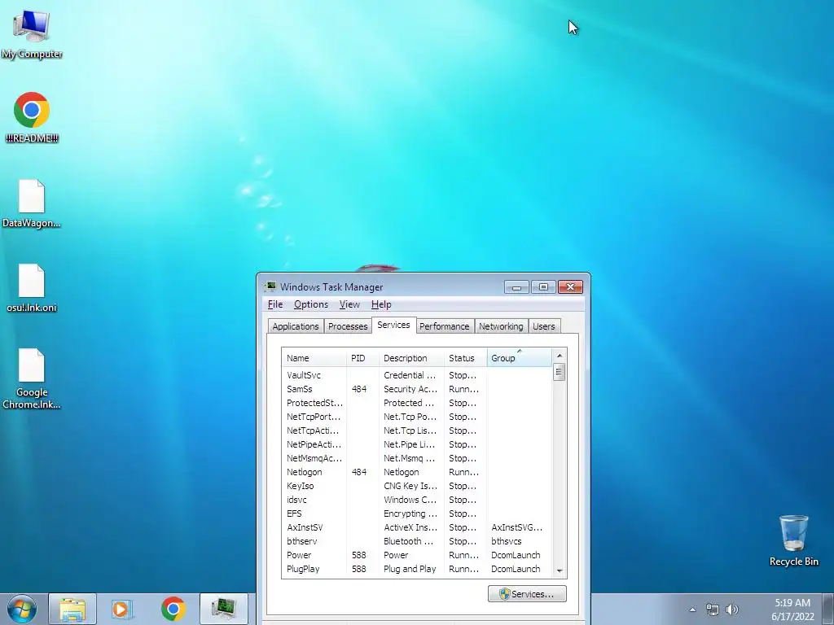
Task: Close the Windows Task Manager window
Action: pos(570,287)
